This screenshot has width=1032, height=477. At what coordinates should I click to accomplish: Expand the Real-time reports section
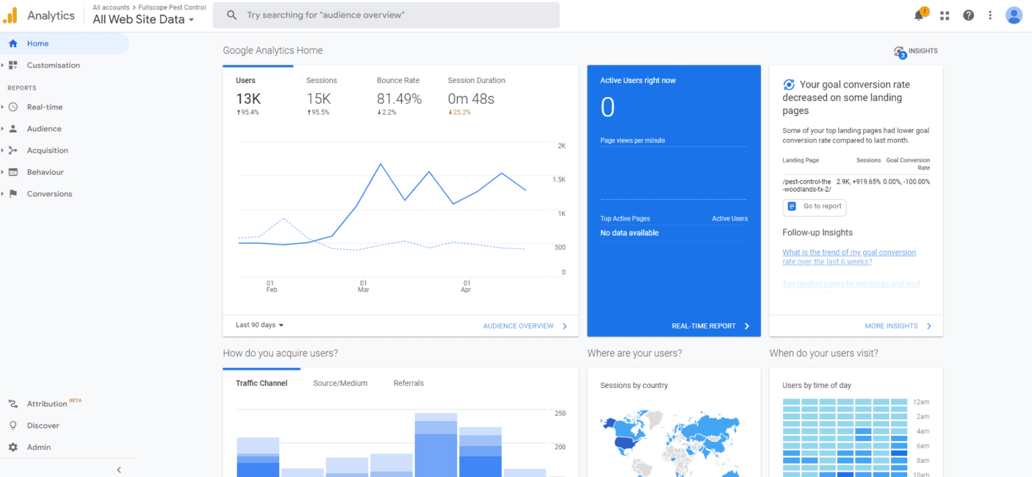point(44,107)
